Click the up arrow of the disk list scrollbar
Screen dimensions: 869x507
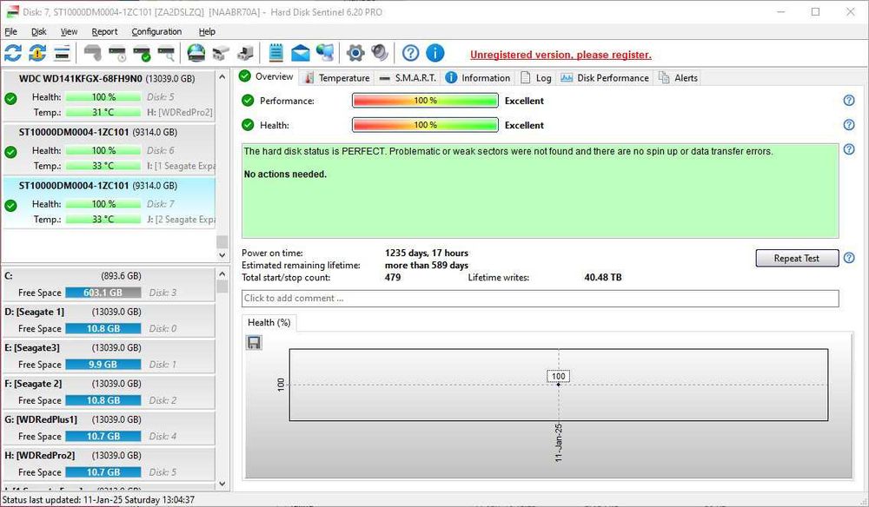[222, 76]
